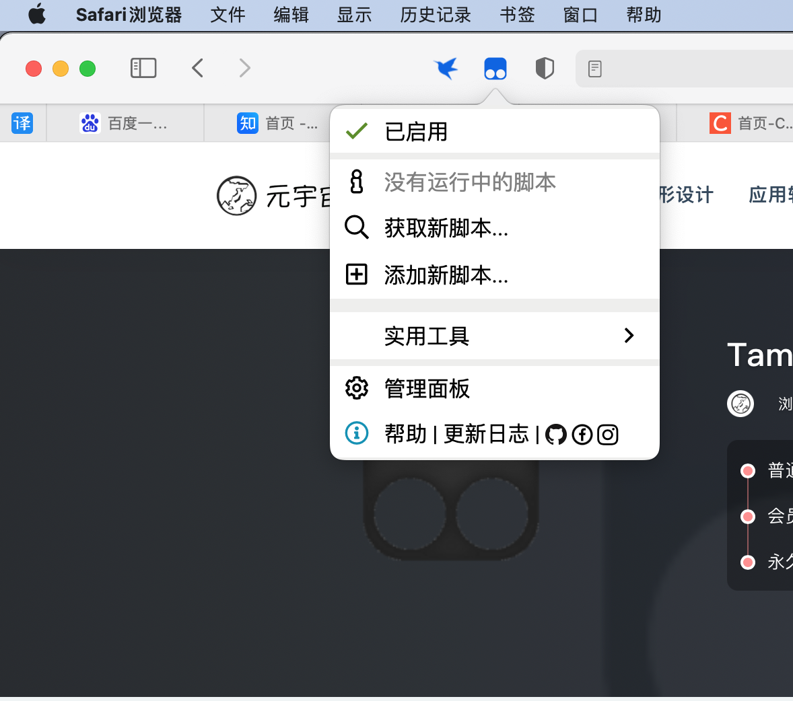Toggle the Safari sidebar panel
The image size is (793, 701).
[143, 69]
